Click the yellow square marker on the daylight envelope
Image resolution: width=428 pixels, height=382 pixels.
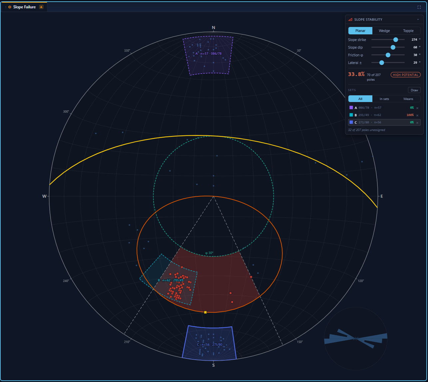coord(206,312)
